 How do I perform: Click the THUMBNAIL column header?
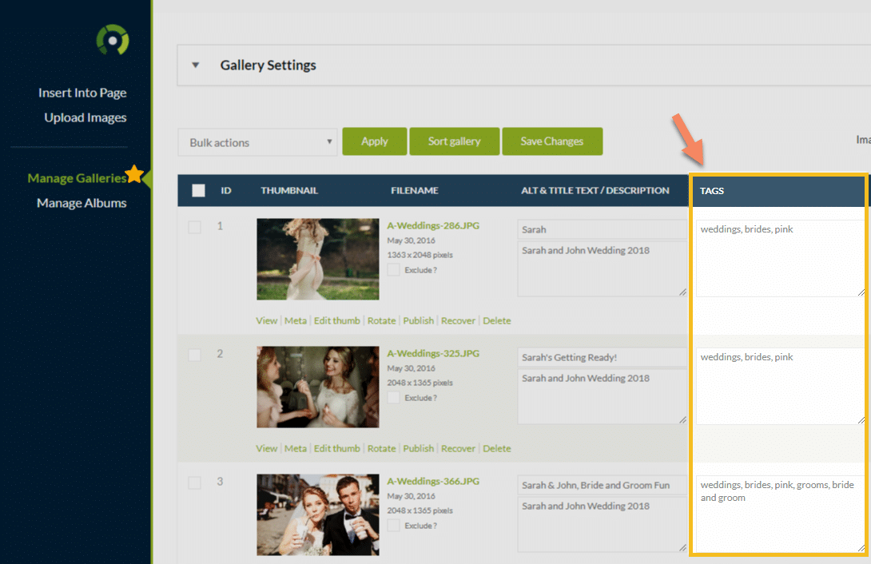tap(289, 190)
